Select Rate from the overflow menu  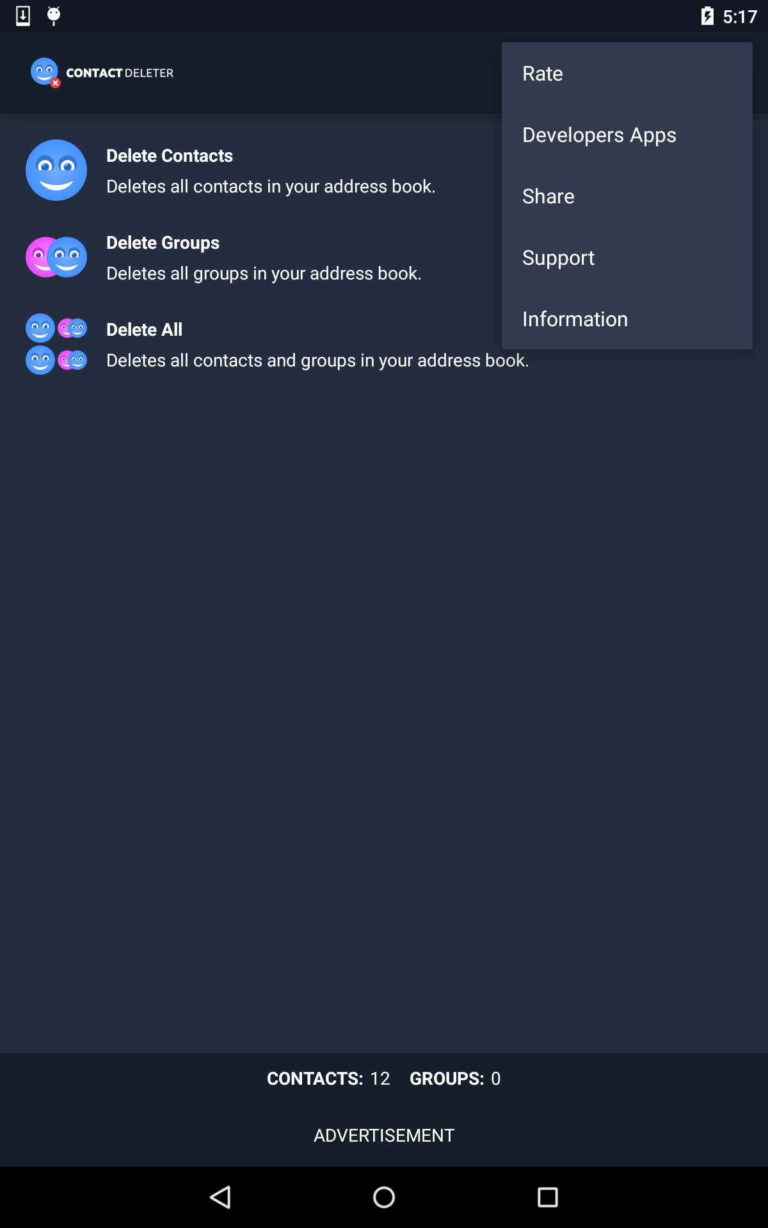pyautogui.click(x=627, y=74)
